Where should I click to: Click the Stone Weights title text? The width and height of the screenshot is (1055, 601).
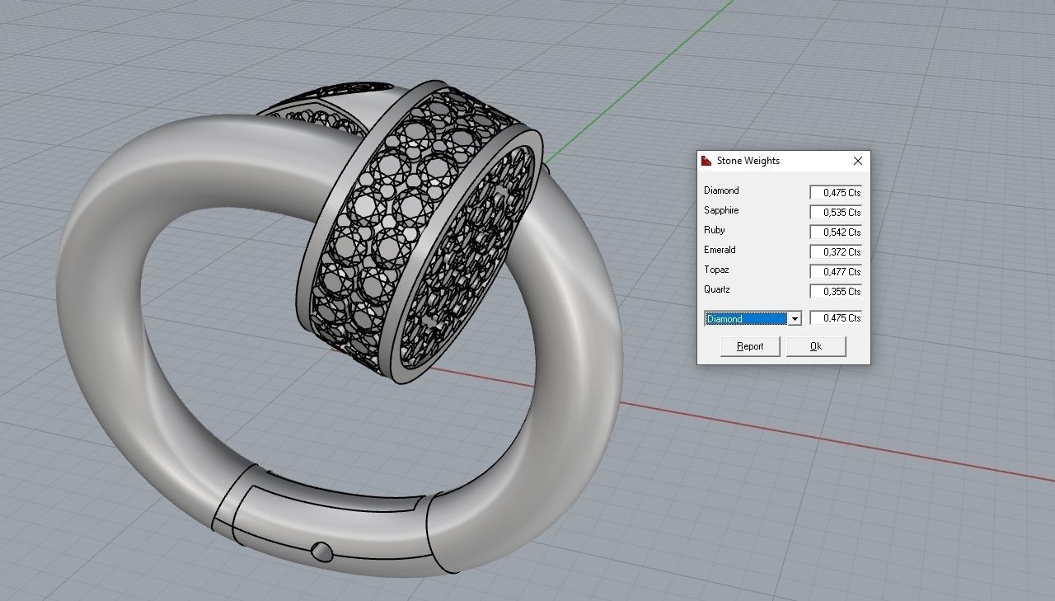(x=748, y=161)
